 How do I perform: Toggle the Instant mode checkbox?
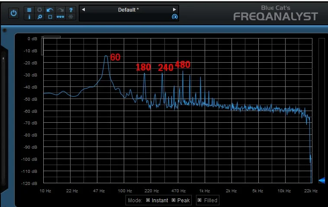pos(148,200)
